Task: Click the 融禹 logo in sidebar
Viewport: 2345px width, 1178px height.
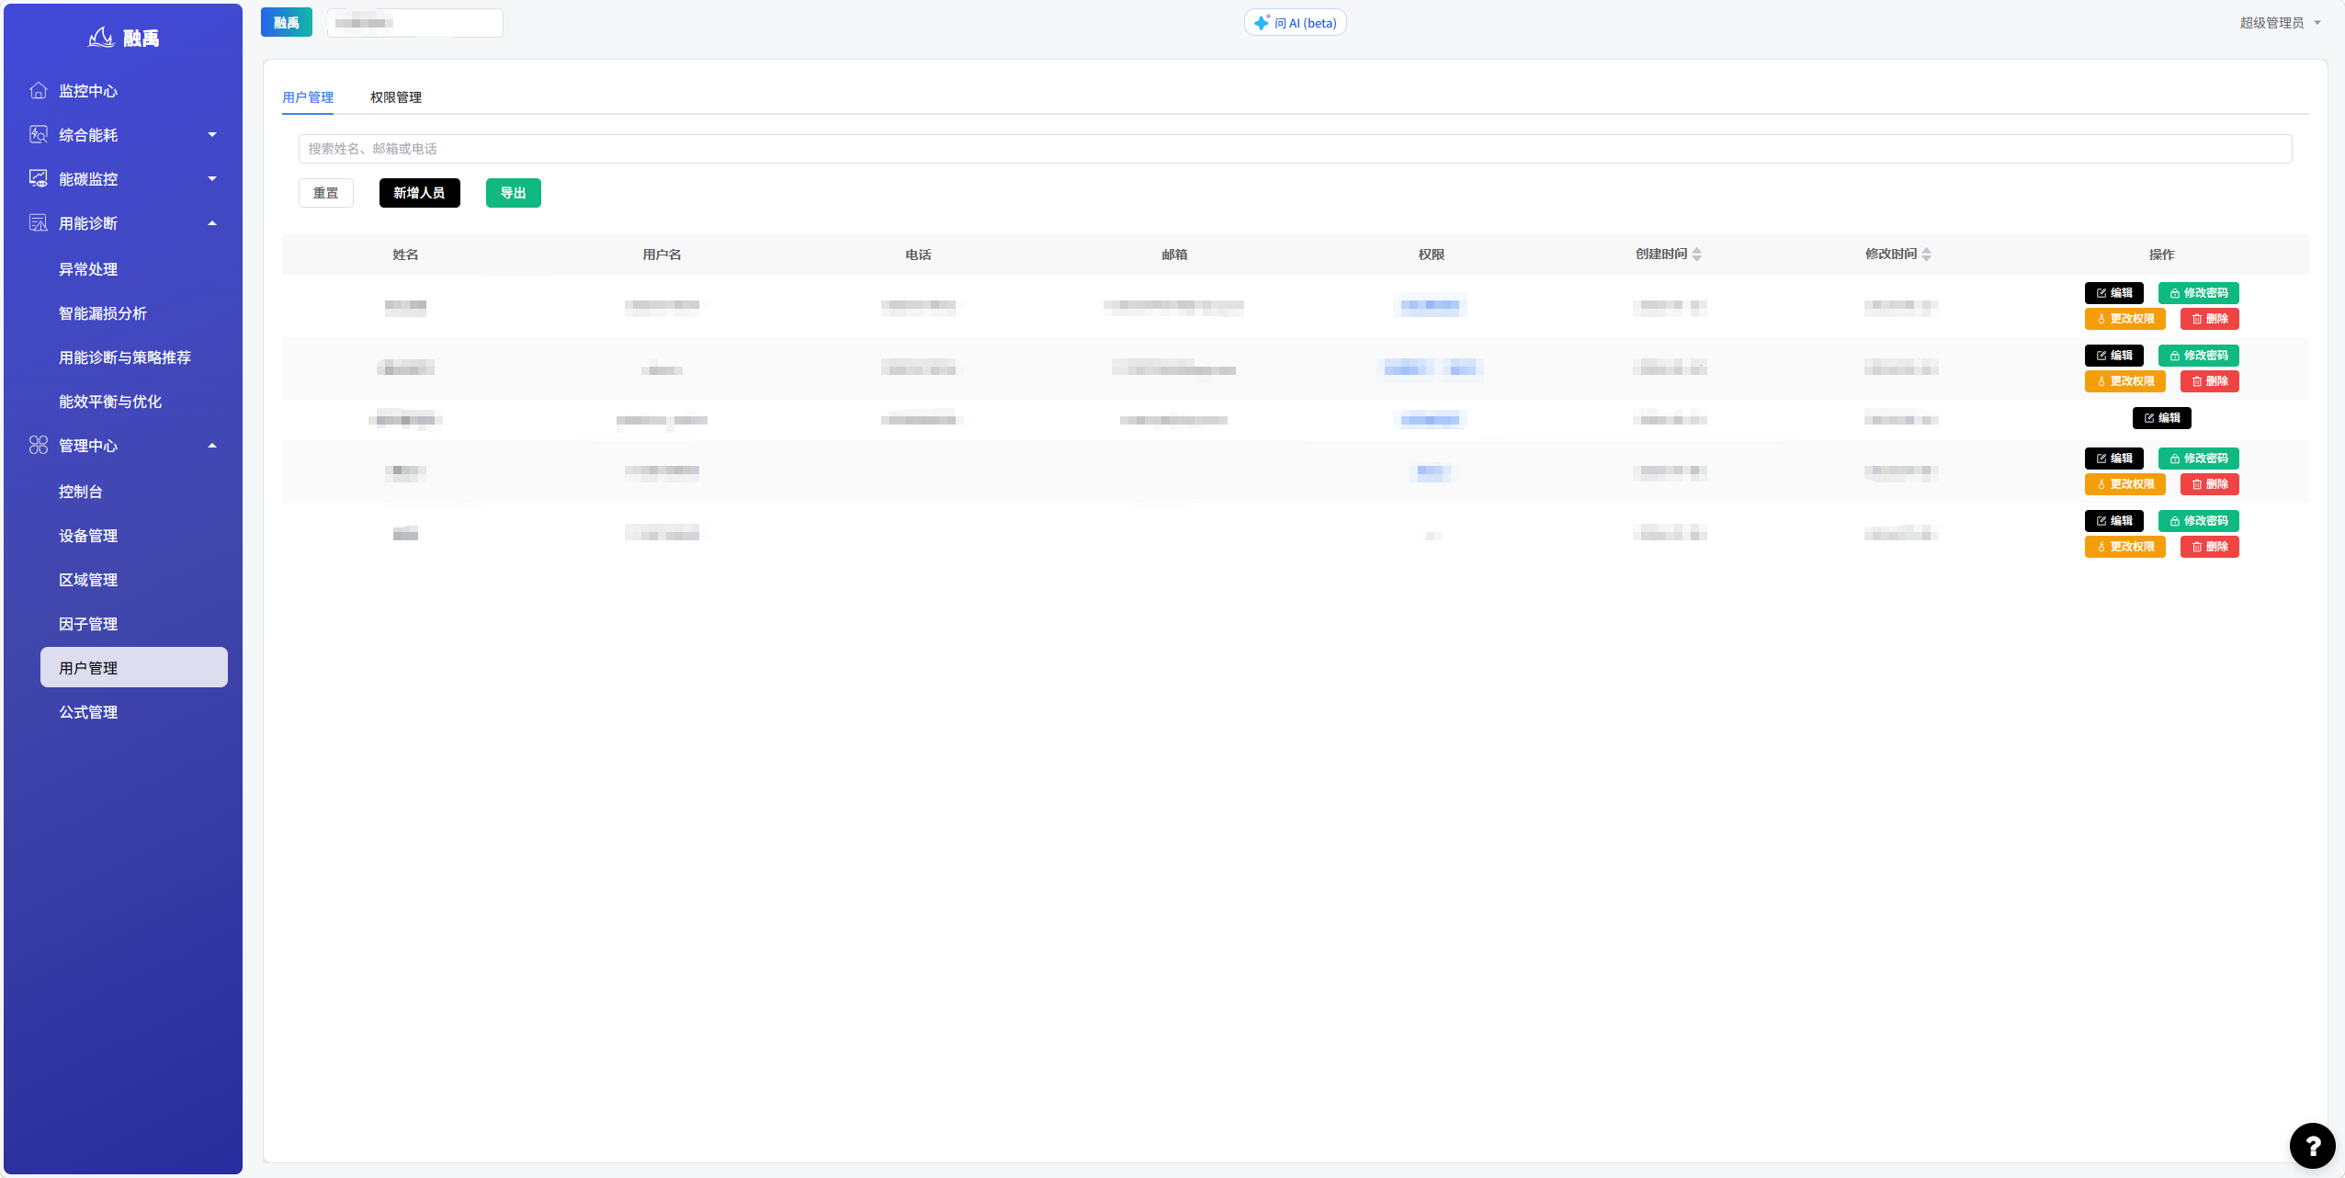Action: click(123, 38)
